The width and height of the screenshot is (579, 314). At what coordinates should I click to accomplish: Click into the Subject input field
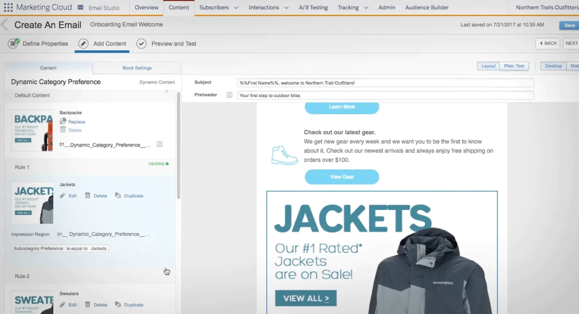pos(385,83)
